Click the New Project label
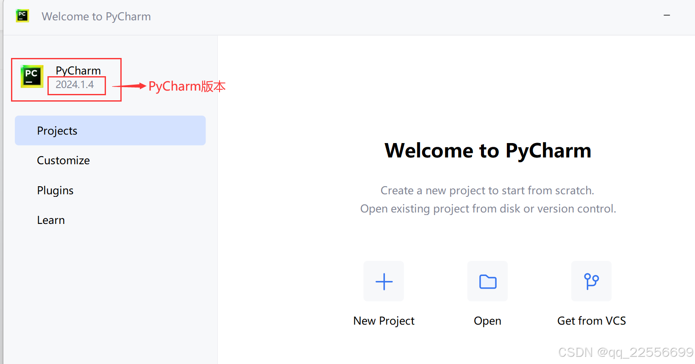The height and width of the screenshot is (364, 695). coord(384,321)
